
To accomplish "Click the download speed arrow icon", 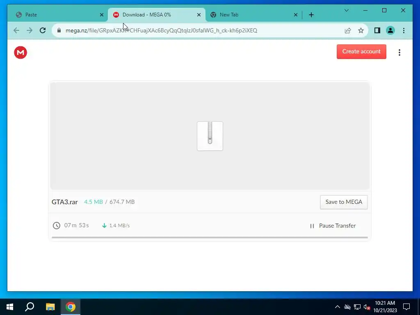I will tap(105, 226).
